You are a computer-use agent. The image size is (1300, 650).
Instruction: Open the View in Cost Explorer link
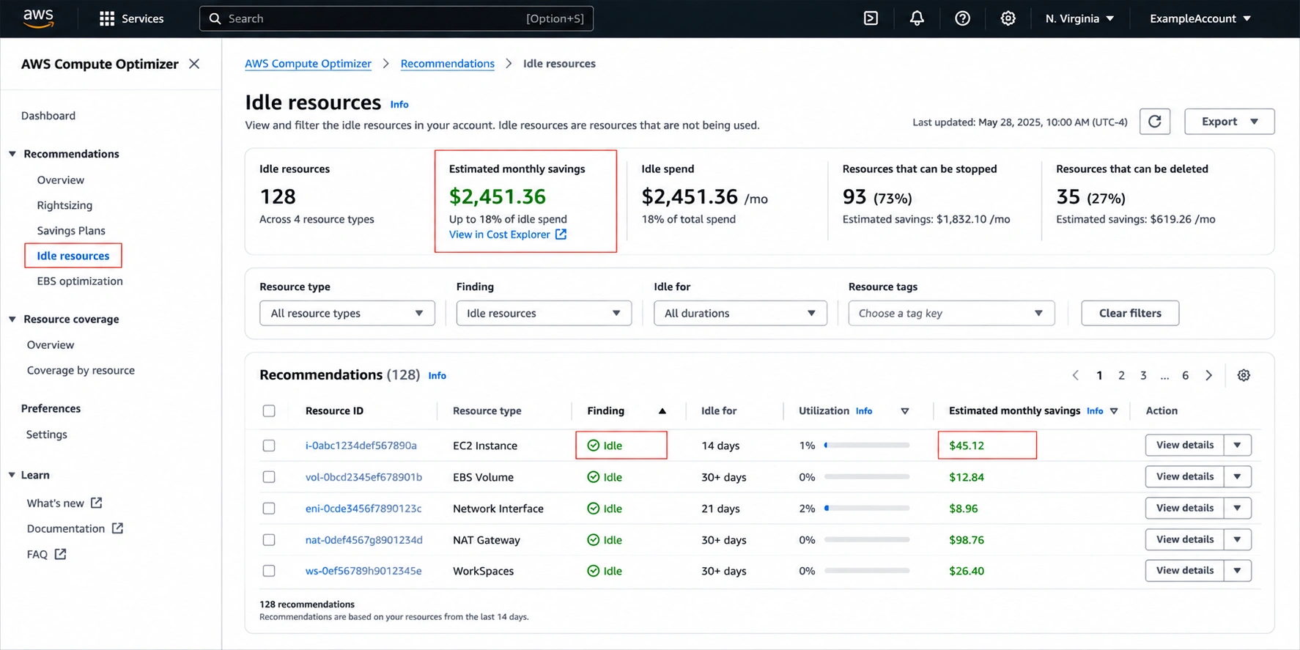500,234
